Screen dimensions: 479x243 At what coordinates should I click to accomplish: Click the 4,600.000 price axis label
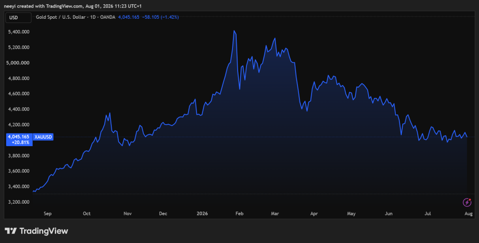[x=20, y=94]
